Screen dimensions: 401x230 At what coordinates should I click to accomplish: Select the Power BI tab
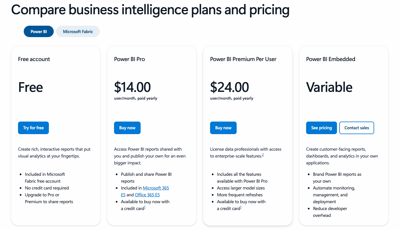click(x=39, y=31)
